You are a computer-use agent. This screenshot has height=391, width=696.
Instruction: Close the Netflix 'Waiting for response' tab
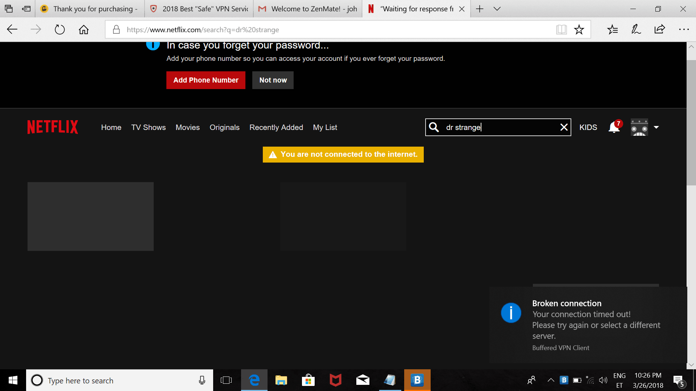point(462,9)
